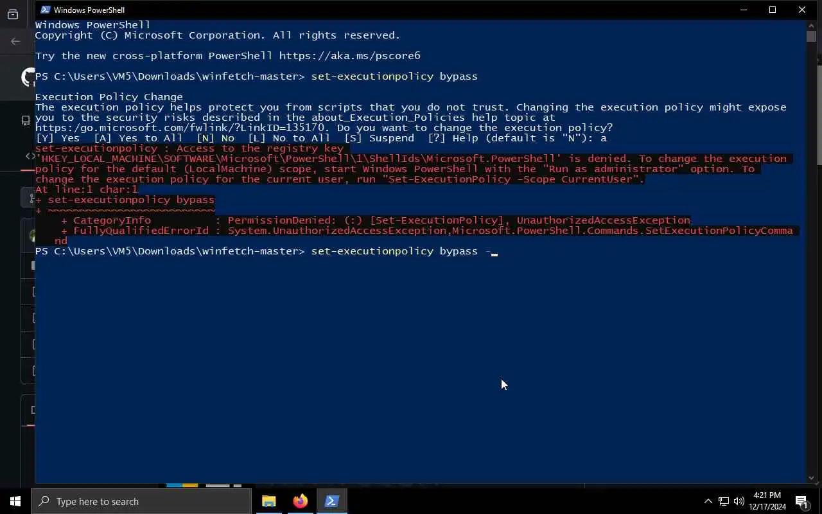Screen dimensions: 822x514
Task: Click the 'https://aka.ms/pscore6' text
Action: [349, 56]
